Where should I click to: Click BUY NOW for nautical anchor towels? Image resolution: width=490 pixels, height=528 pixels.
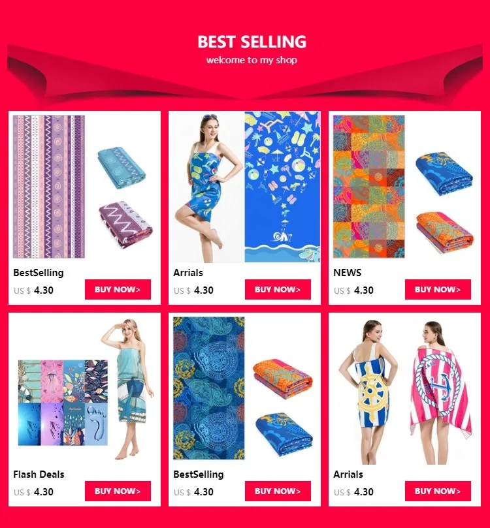click(x=438, y=491)
